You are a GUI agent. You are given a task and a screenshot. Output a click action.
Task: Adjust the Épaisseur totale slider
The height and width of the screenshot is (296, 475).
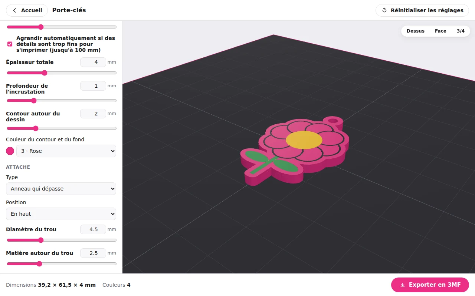[x=62, y=73]
